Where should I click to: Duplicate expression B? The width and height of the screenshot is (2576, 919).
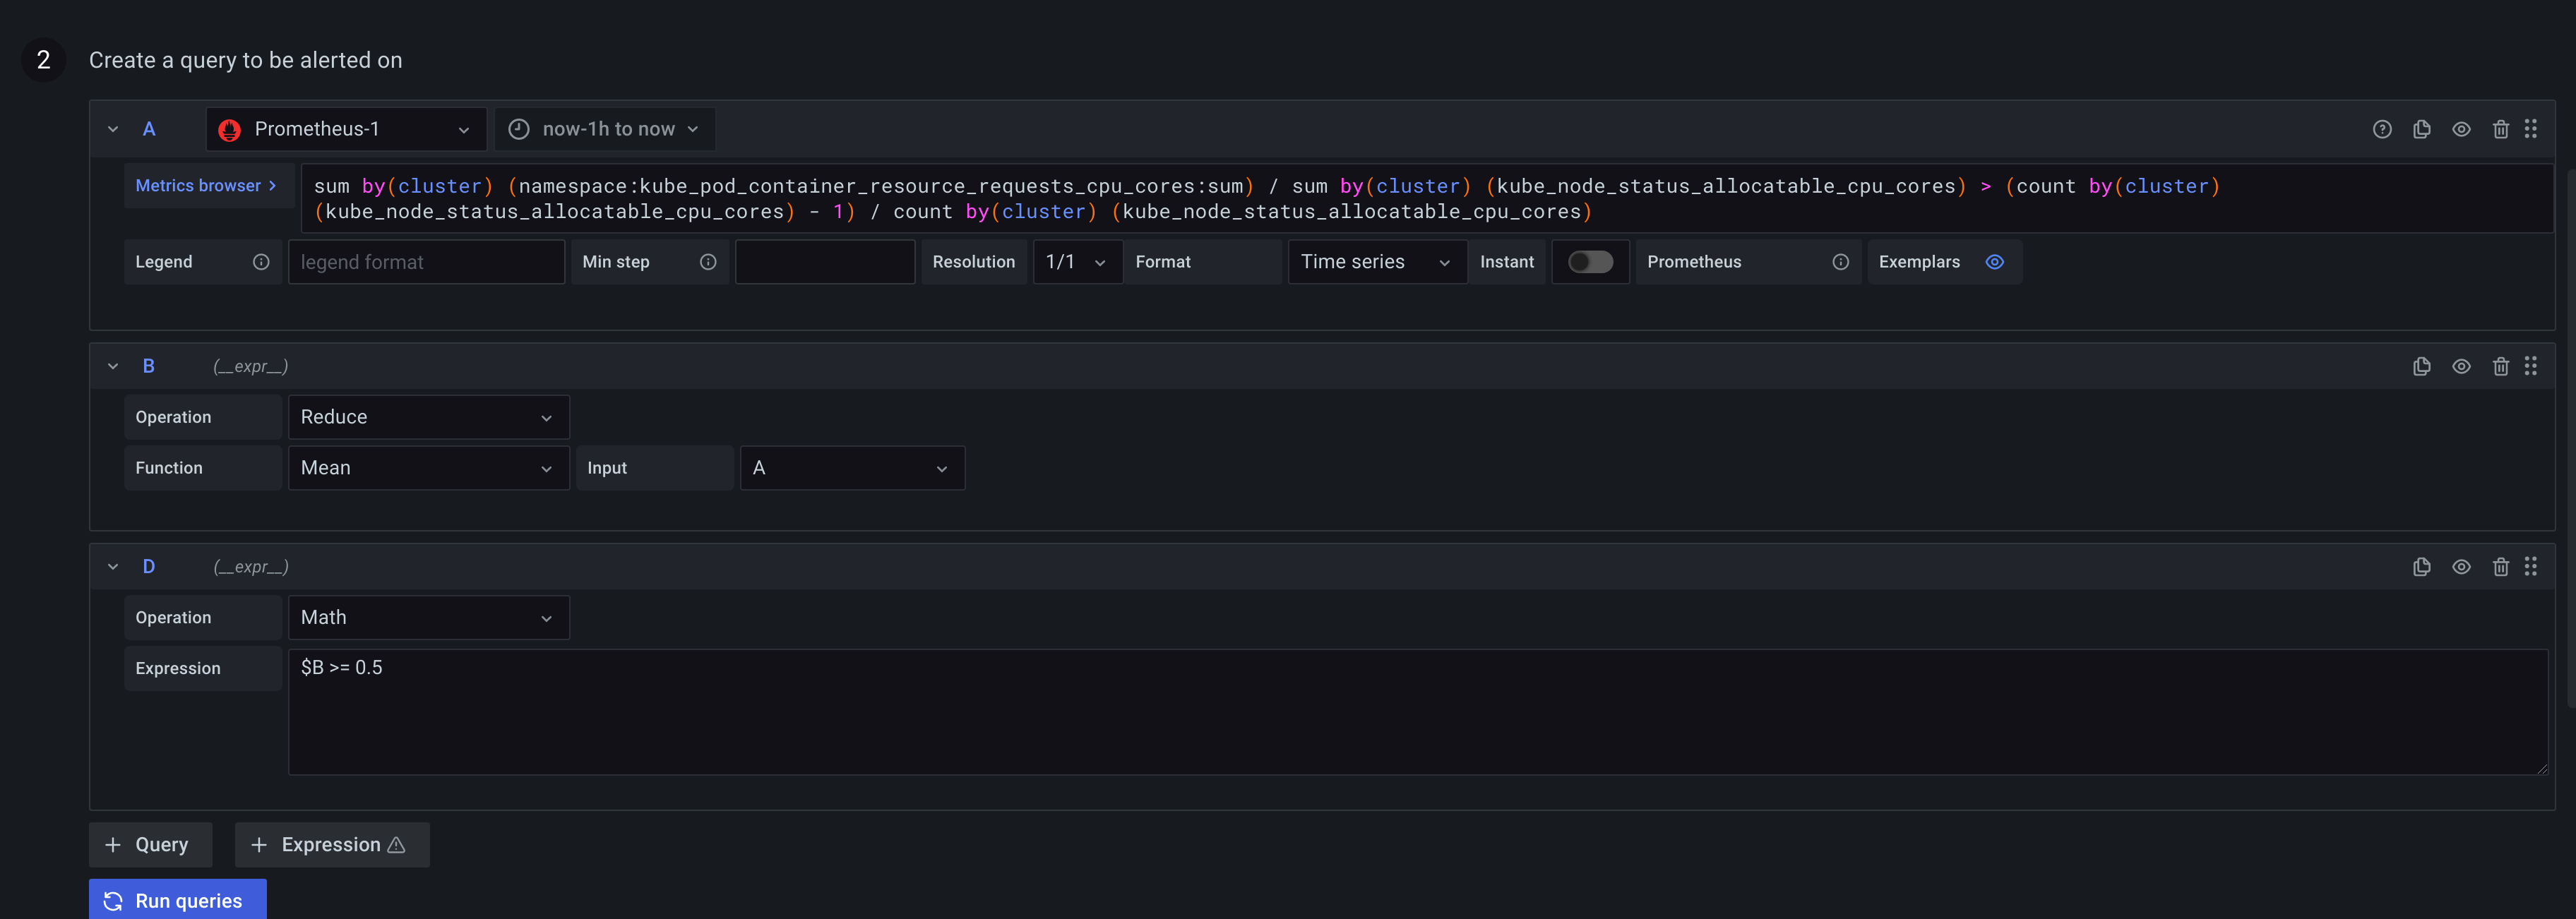click(x=2421, y=366)
